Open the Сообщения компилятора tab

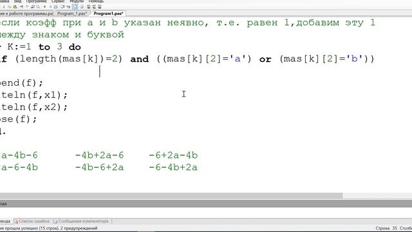(x=81, y=221)
